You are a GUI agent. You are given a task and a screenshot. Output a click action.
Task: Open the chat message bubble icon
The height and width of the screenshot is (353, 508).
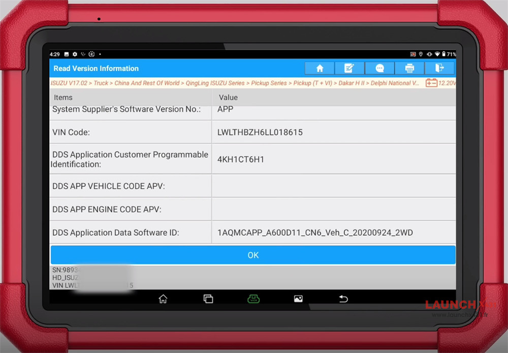pos(379,68)
